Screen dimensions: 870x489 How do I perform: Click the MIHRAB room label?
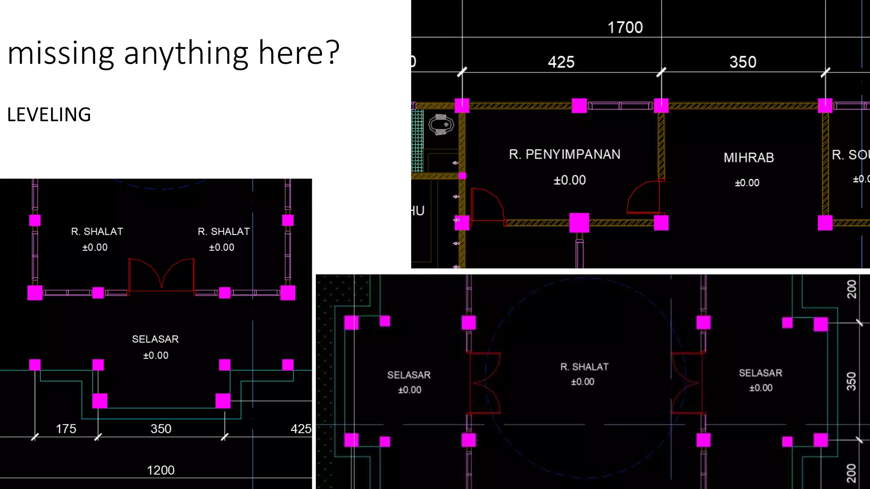tap(749, 158)
